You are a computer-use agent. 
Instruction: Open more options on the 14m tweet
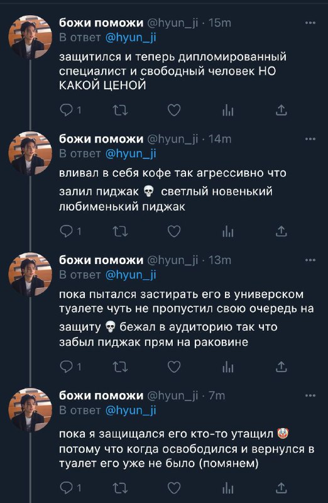(x=310, y=139)
